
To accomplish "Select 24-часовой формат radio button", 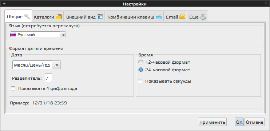I will (141, 70).
